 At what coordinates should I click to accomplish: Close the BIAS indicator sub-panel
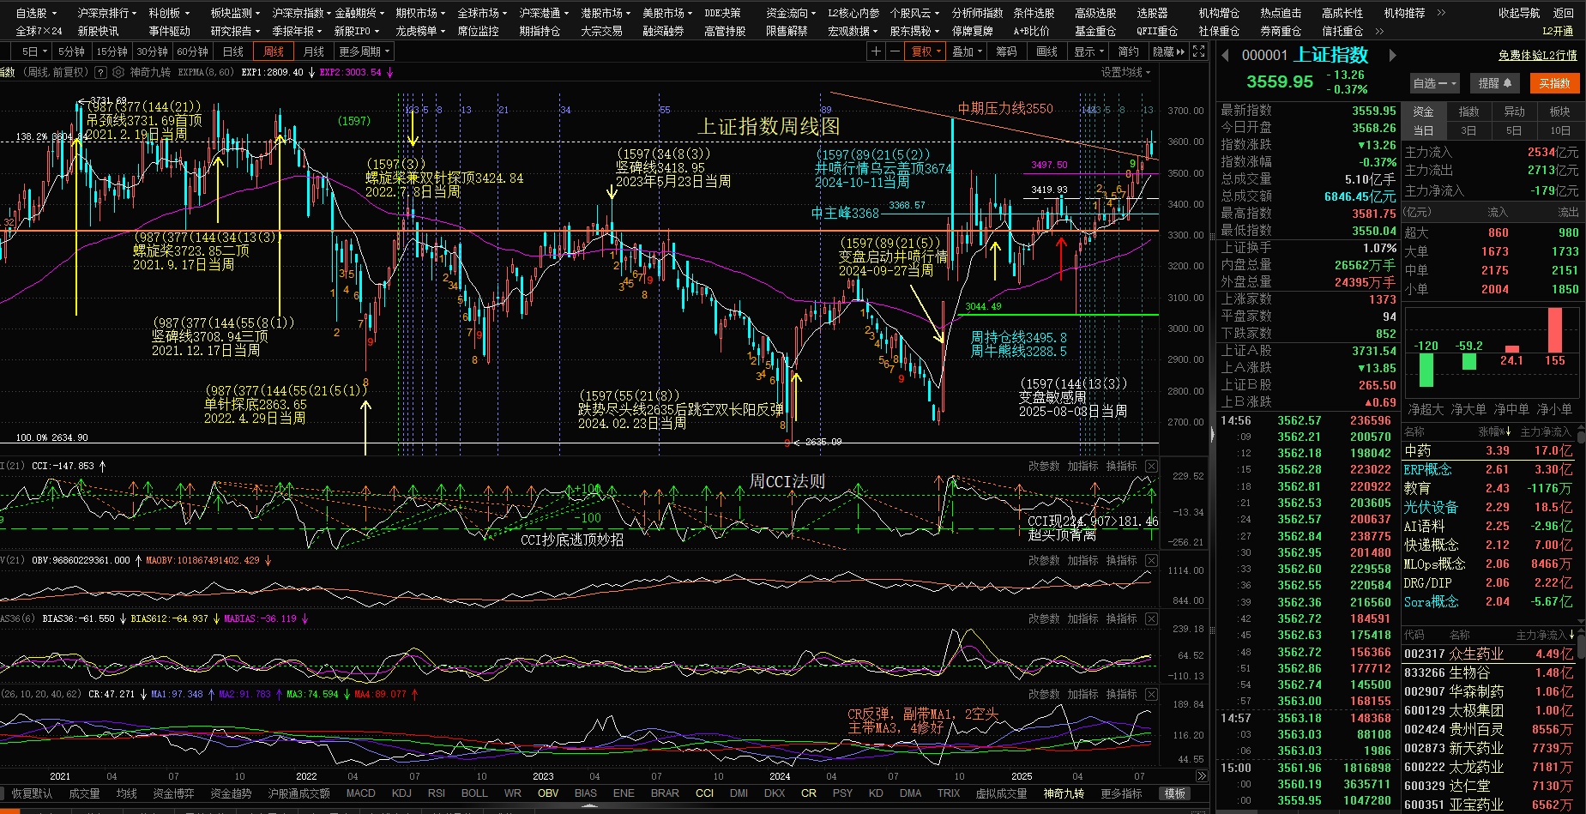coord(1151,618)
